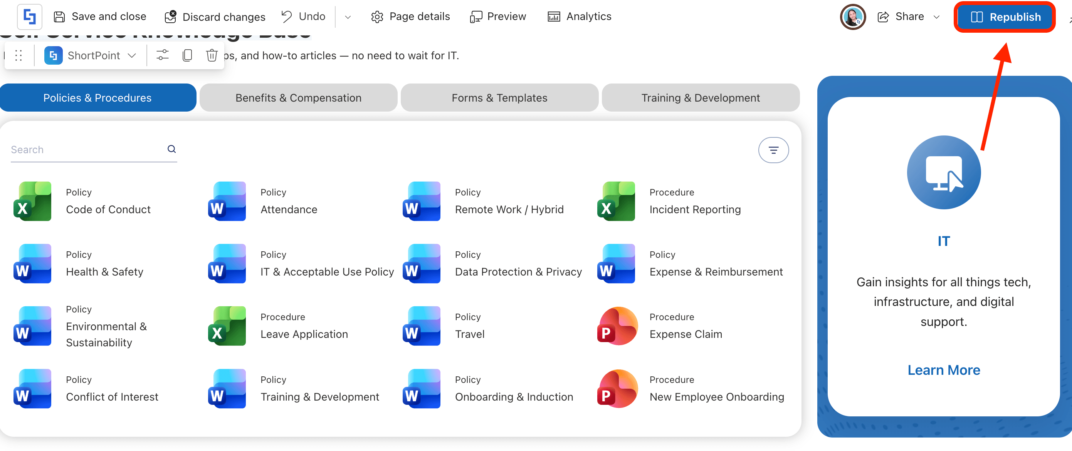Switch to Training & Development tab

pyautogui.click(x=701, y=98)
